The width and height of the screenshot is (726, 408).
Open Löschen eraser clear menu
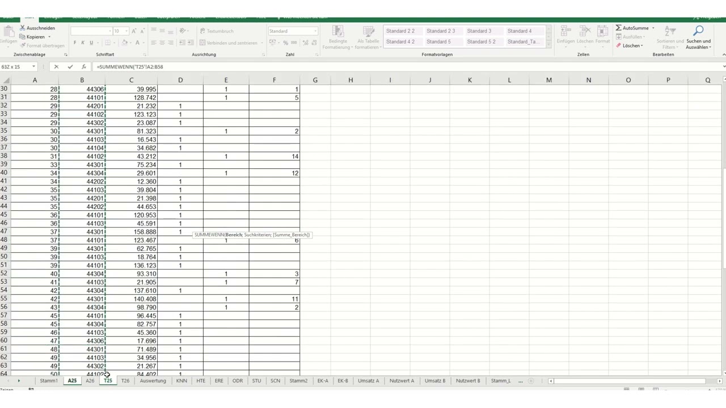[630, 45]
